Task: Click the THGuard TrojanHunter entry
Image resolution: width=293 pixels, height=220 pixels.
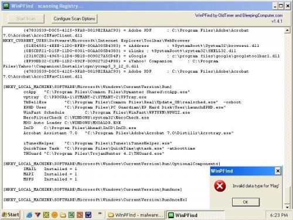Action: (x=94, y=154)
